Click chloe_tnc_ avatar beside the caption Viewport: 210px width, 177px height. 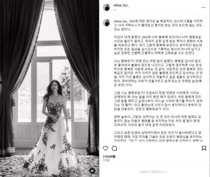coord(106,23)
